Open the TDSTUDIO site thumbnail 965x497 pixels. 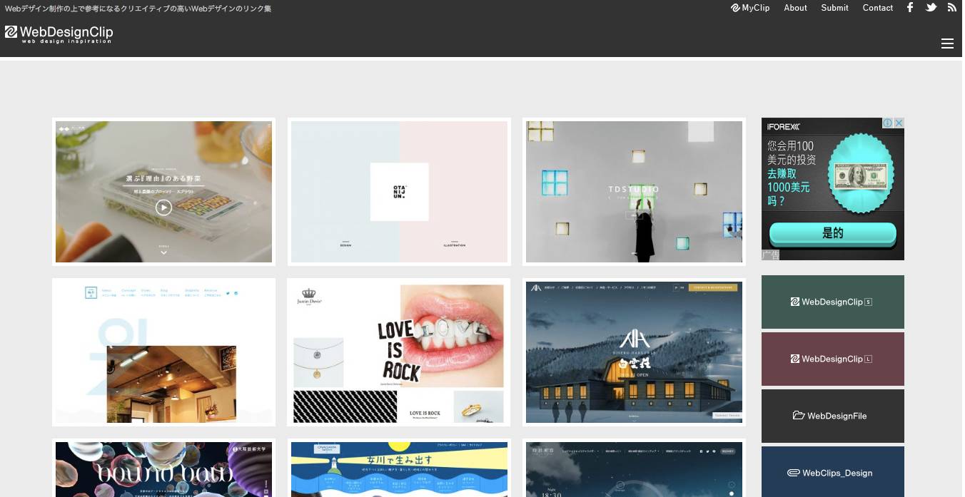coord(634,192)
